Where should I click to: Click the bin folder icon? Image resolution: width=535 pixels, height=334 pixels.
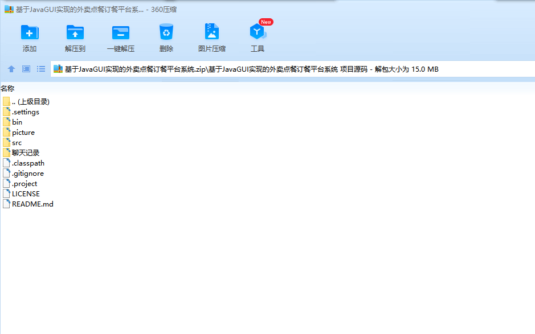6,122
